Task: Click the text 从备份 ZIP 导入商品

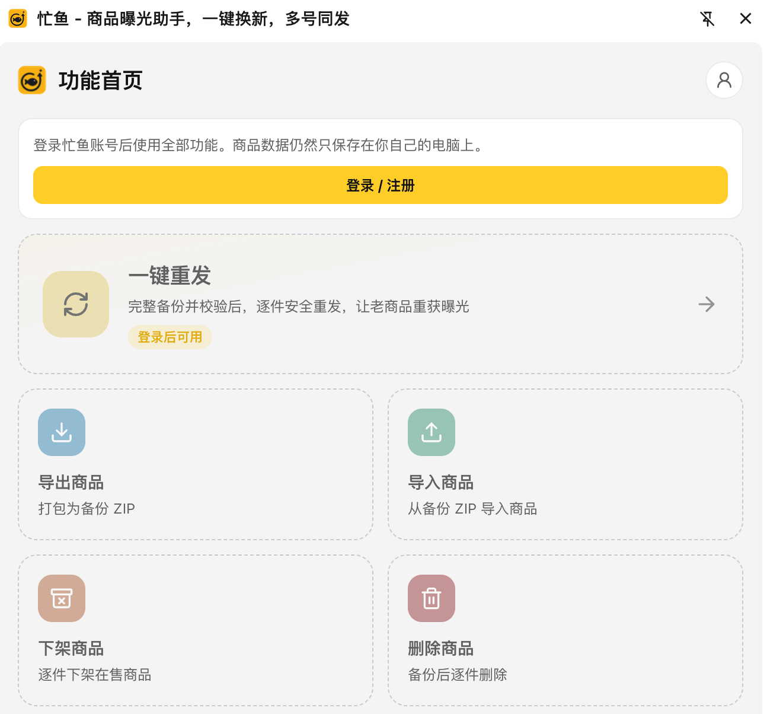Action: [x=472, y=509]
